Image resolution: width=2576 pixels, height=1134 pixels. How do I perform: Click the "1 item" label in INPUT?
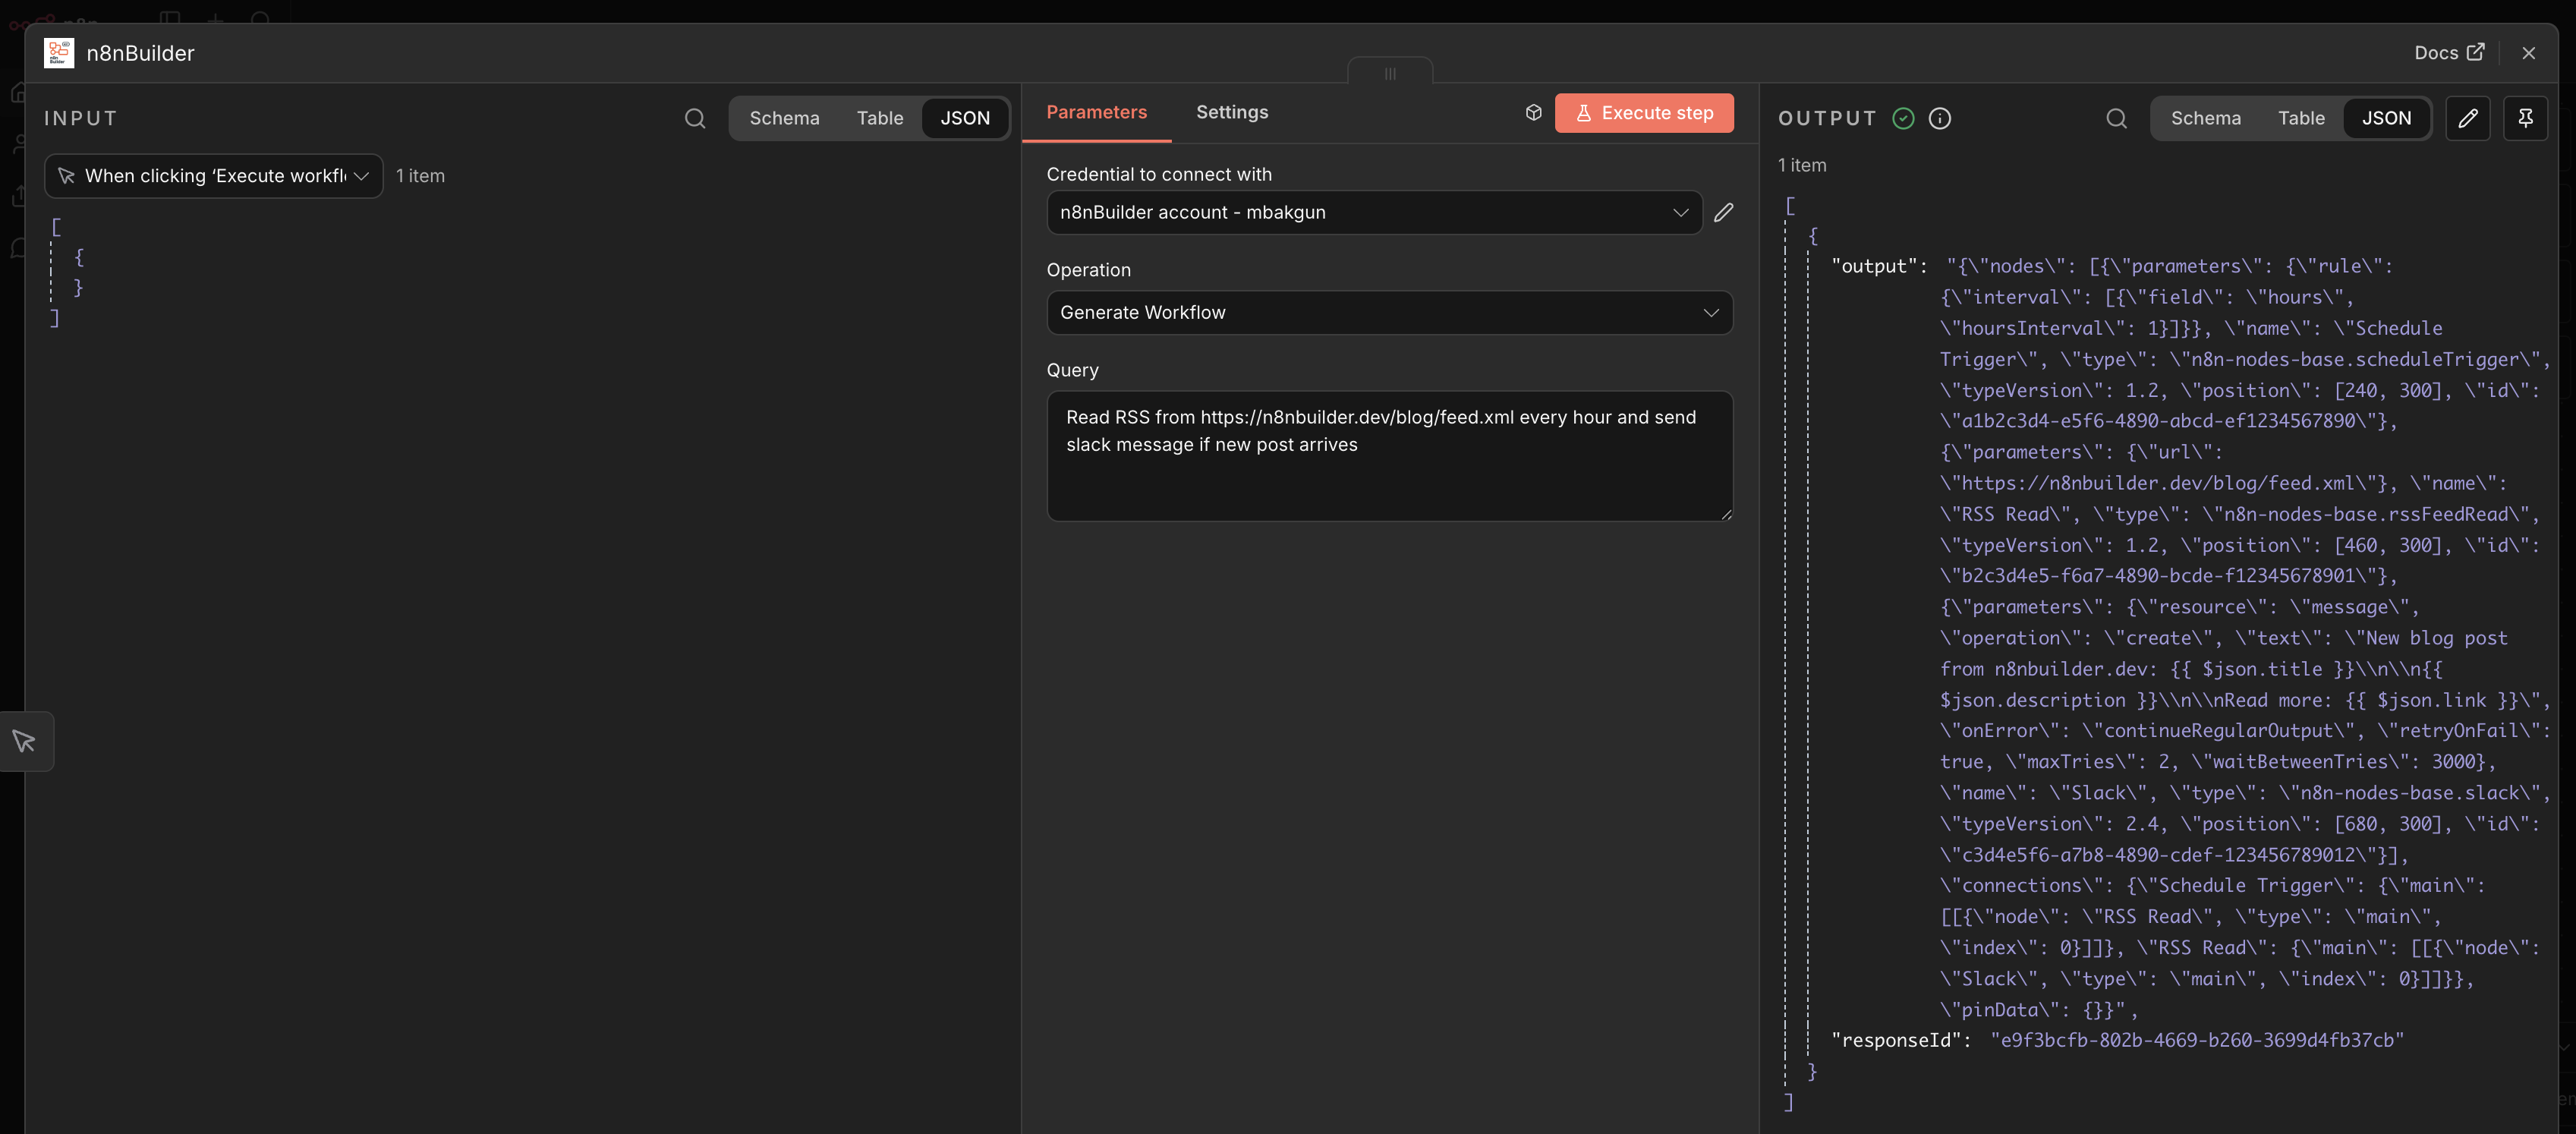point(420,176)
